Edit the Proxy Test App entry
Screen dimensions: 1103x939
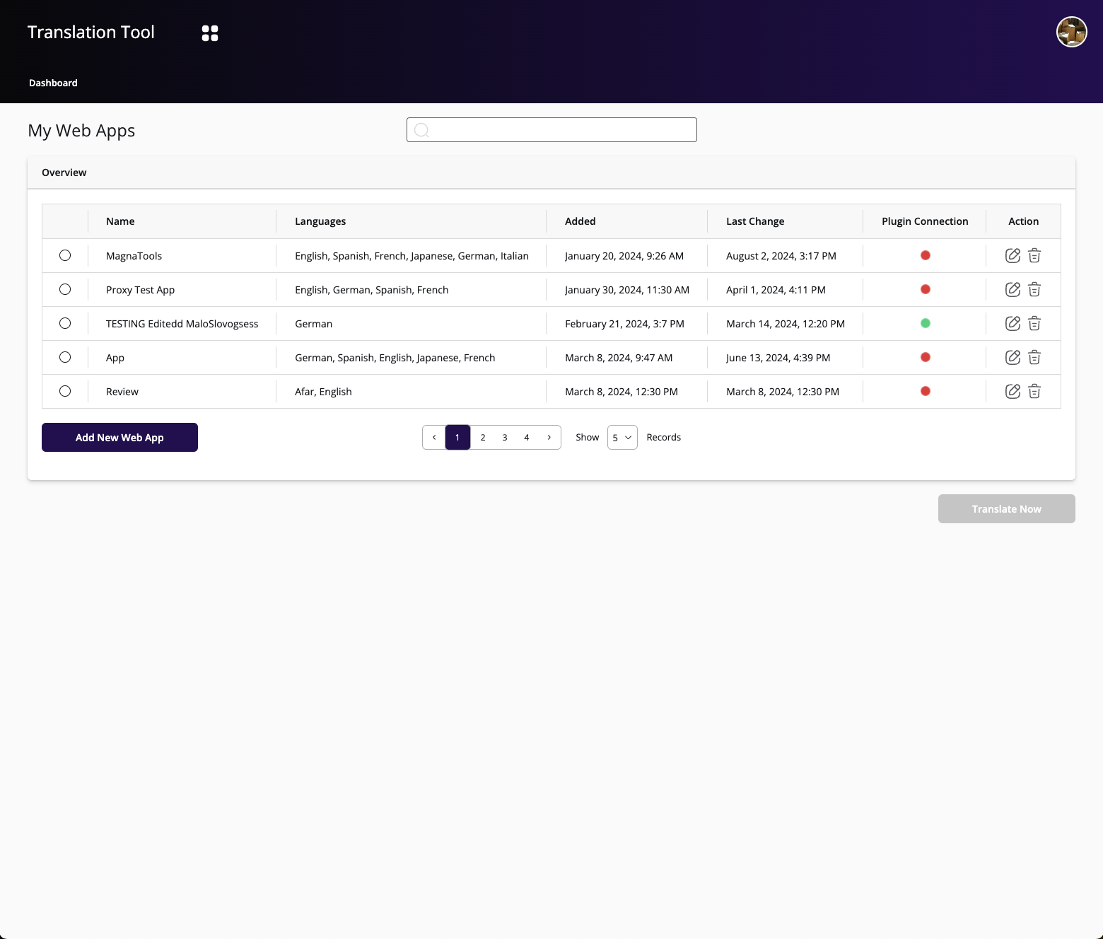(1012, 290)
